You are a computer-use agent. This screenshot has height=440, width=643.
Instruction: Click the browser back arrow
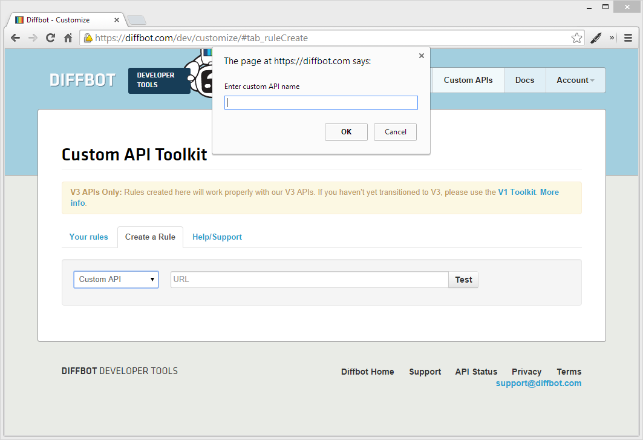[15, 38]
